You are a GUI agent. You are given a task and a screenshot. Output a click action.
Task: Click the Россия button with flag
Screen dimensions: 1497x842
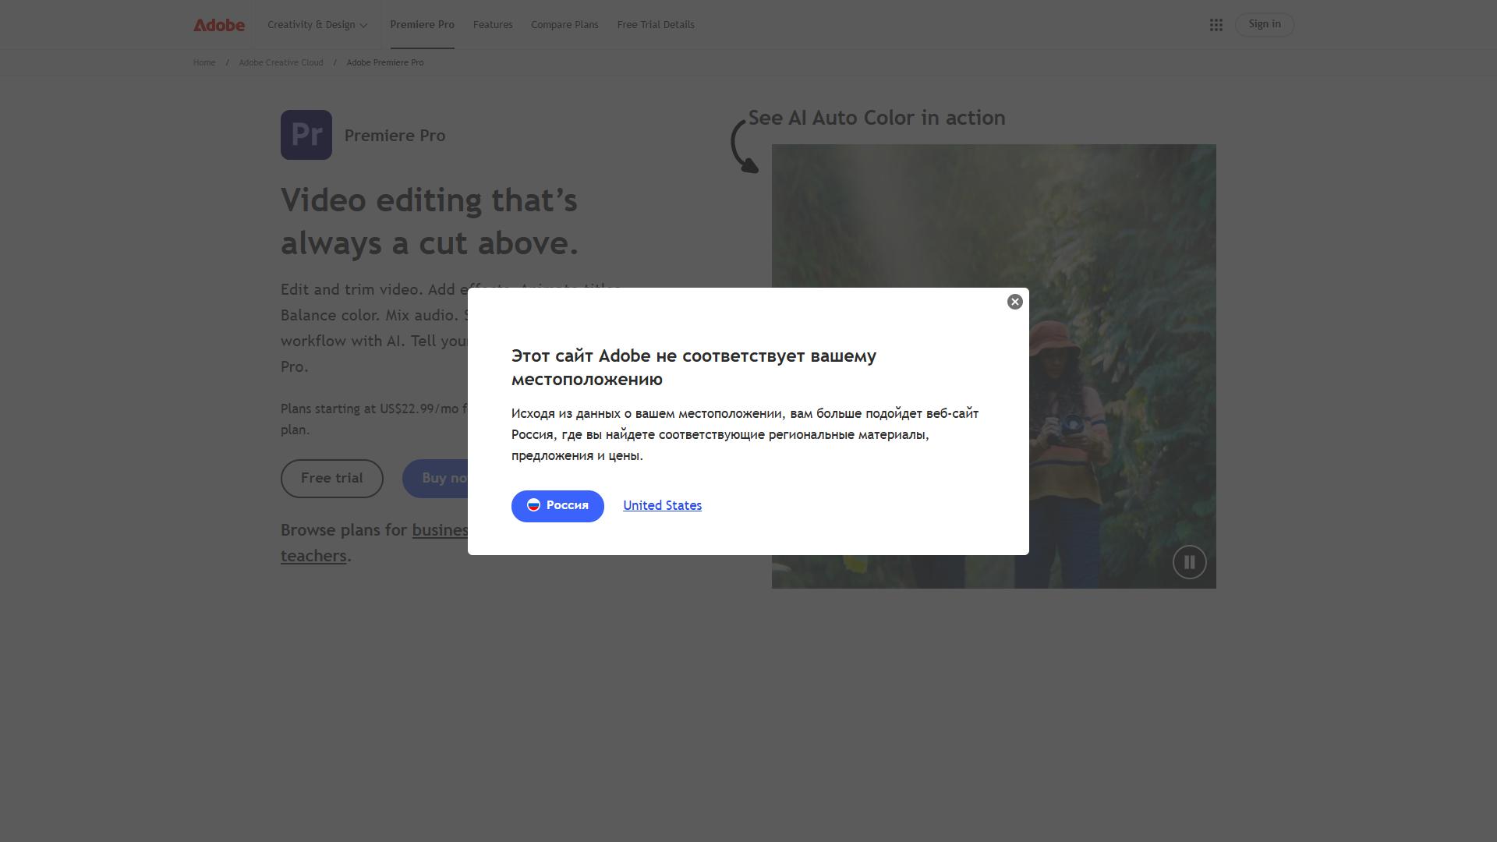[557, 506]
